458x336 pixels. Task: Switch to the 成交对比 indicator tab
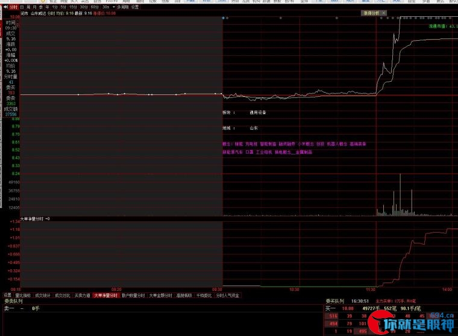63,296
